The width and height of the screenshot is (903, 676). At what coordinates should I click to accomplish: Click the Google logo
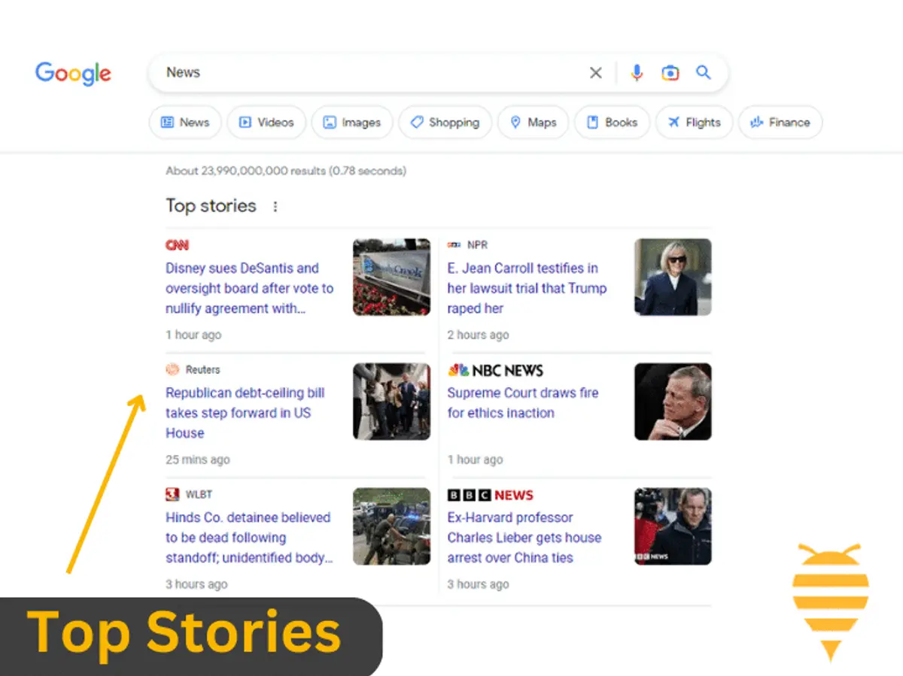click(x=73, y=74)
